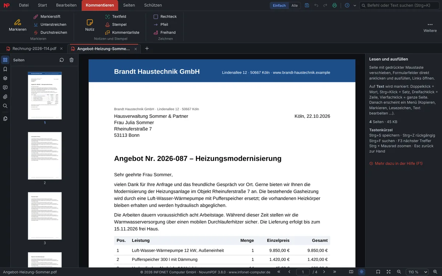Insert a Textfeld annotation
Image resolution: width=442 pixels, height=276 pixels.
116,17
